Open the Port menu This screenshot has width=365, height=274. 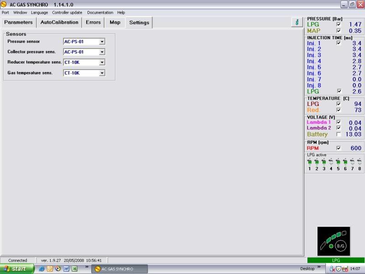5,13
